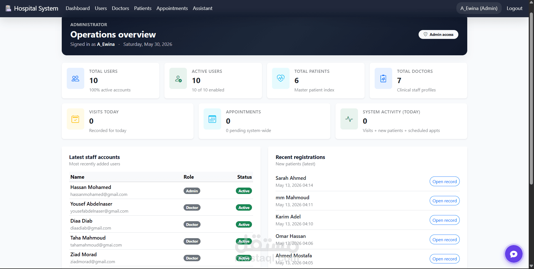Open Appointments from the top menu
The image size is (534, 269).
172,8
